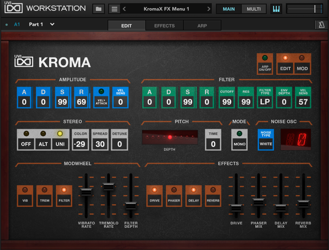
Task: Click the RES value box
Action: [x=246, y=102]
